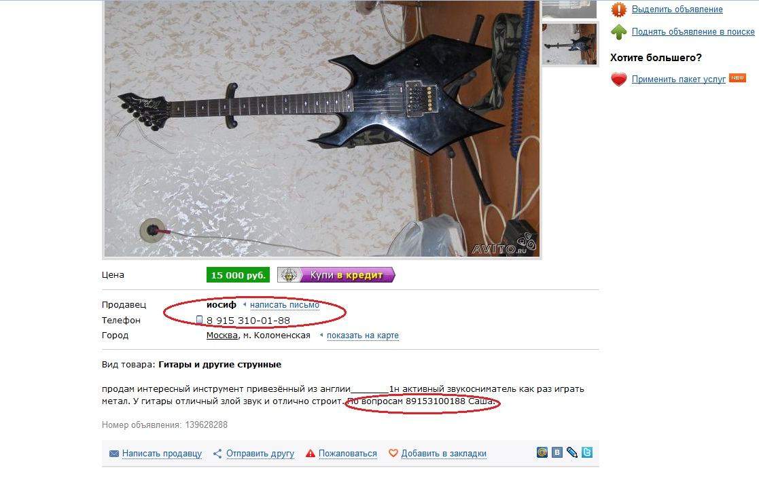Open Применить пакет услуг link

pos(679,79)
